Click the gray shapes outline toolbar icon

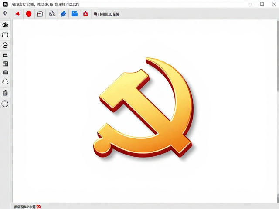[x=52, y=13]
